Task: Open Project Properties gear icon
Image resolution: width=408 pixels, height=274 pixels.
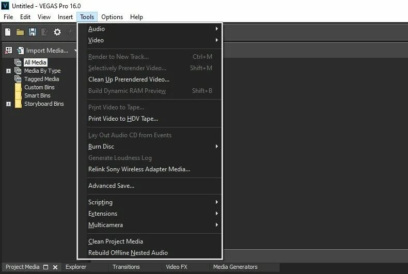Action: [x=57, y=32]
